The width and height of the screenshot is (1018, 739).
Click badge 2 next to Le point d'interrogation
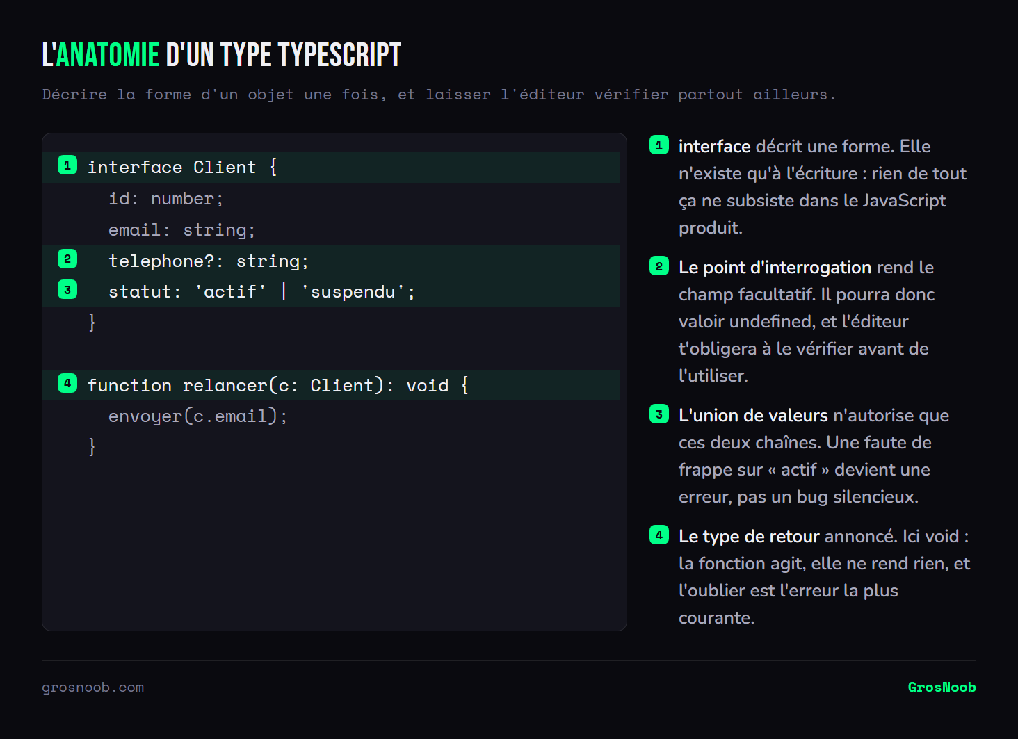[659, 266]
